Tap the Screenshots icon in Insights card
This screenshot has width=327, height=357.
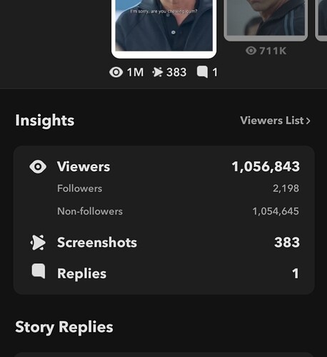38,243
